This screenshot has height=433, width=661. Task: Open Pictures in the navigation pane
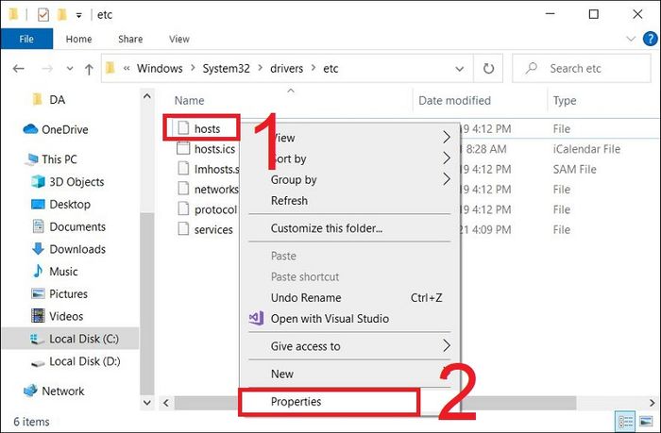(68, 293)
